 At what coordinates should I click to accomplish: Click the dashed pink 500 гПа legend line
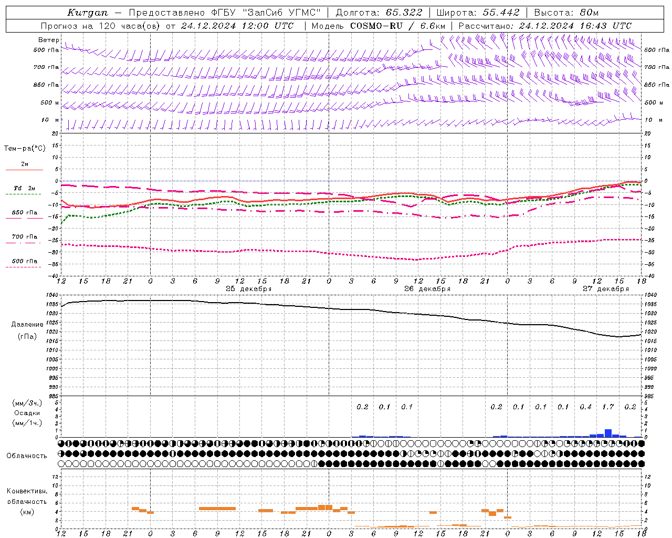tap(23, 267)
